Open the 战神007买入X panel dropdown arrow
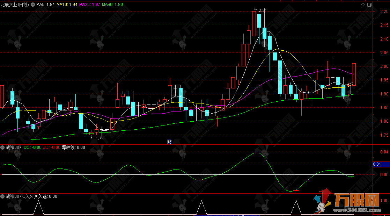 (3, 196)
